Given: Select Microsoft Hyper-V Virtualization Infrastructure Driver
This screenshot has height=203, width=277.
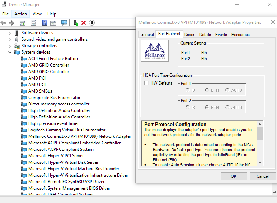Looking at the screenshot, I should 78,175.
